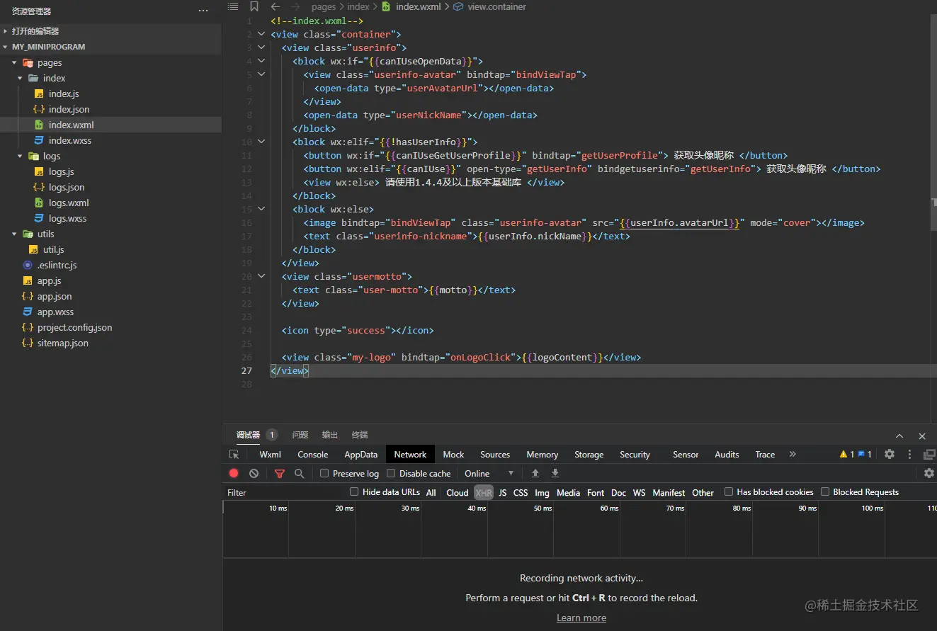This screenshot has width=937, height=631.
Task: Open the Online throttling dropdown
Action: click(489, 473)
